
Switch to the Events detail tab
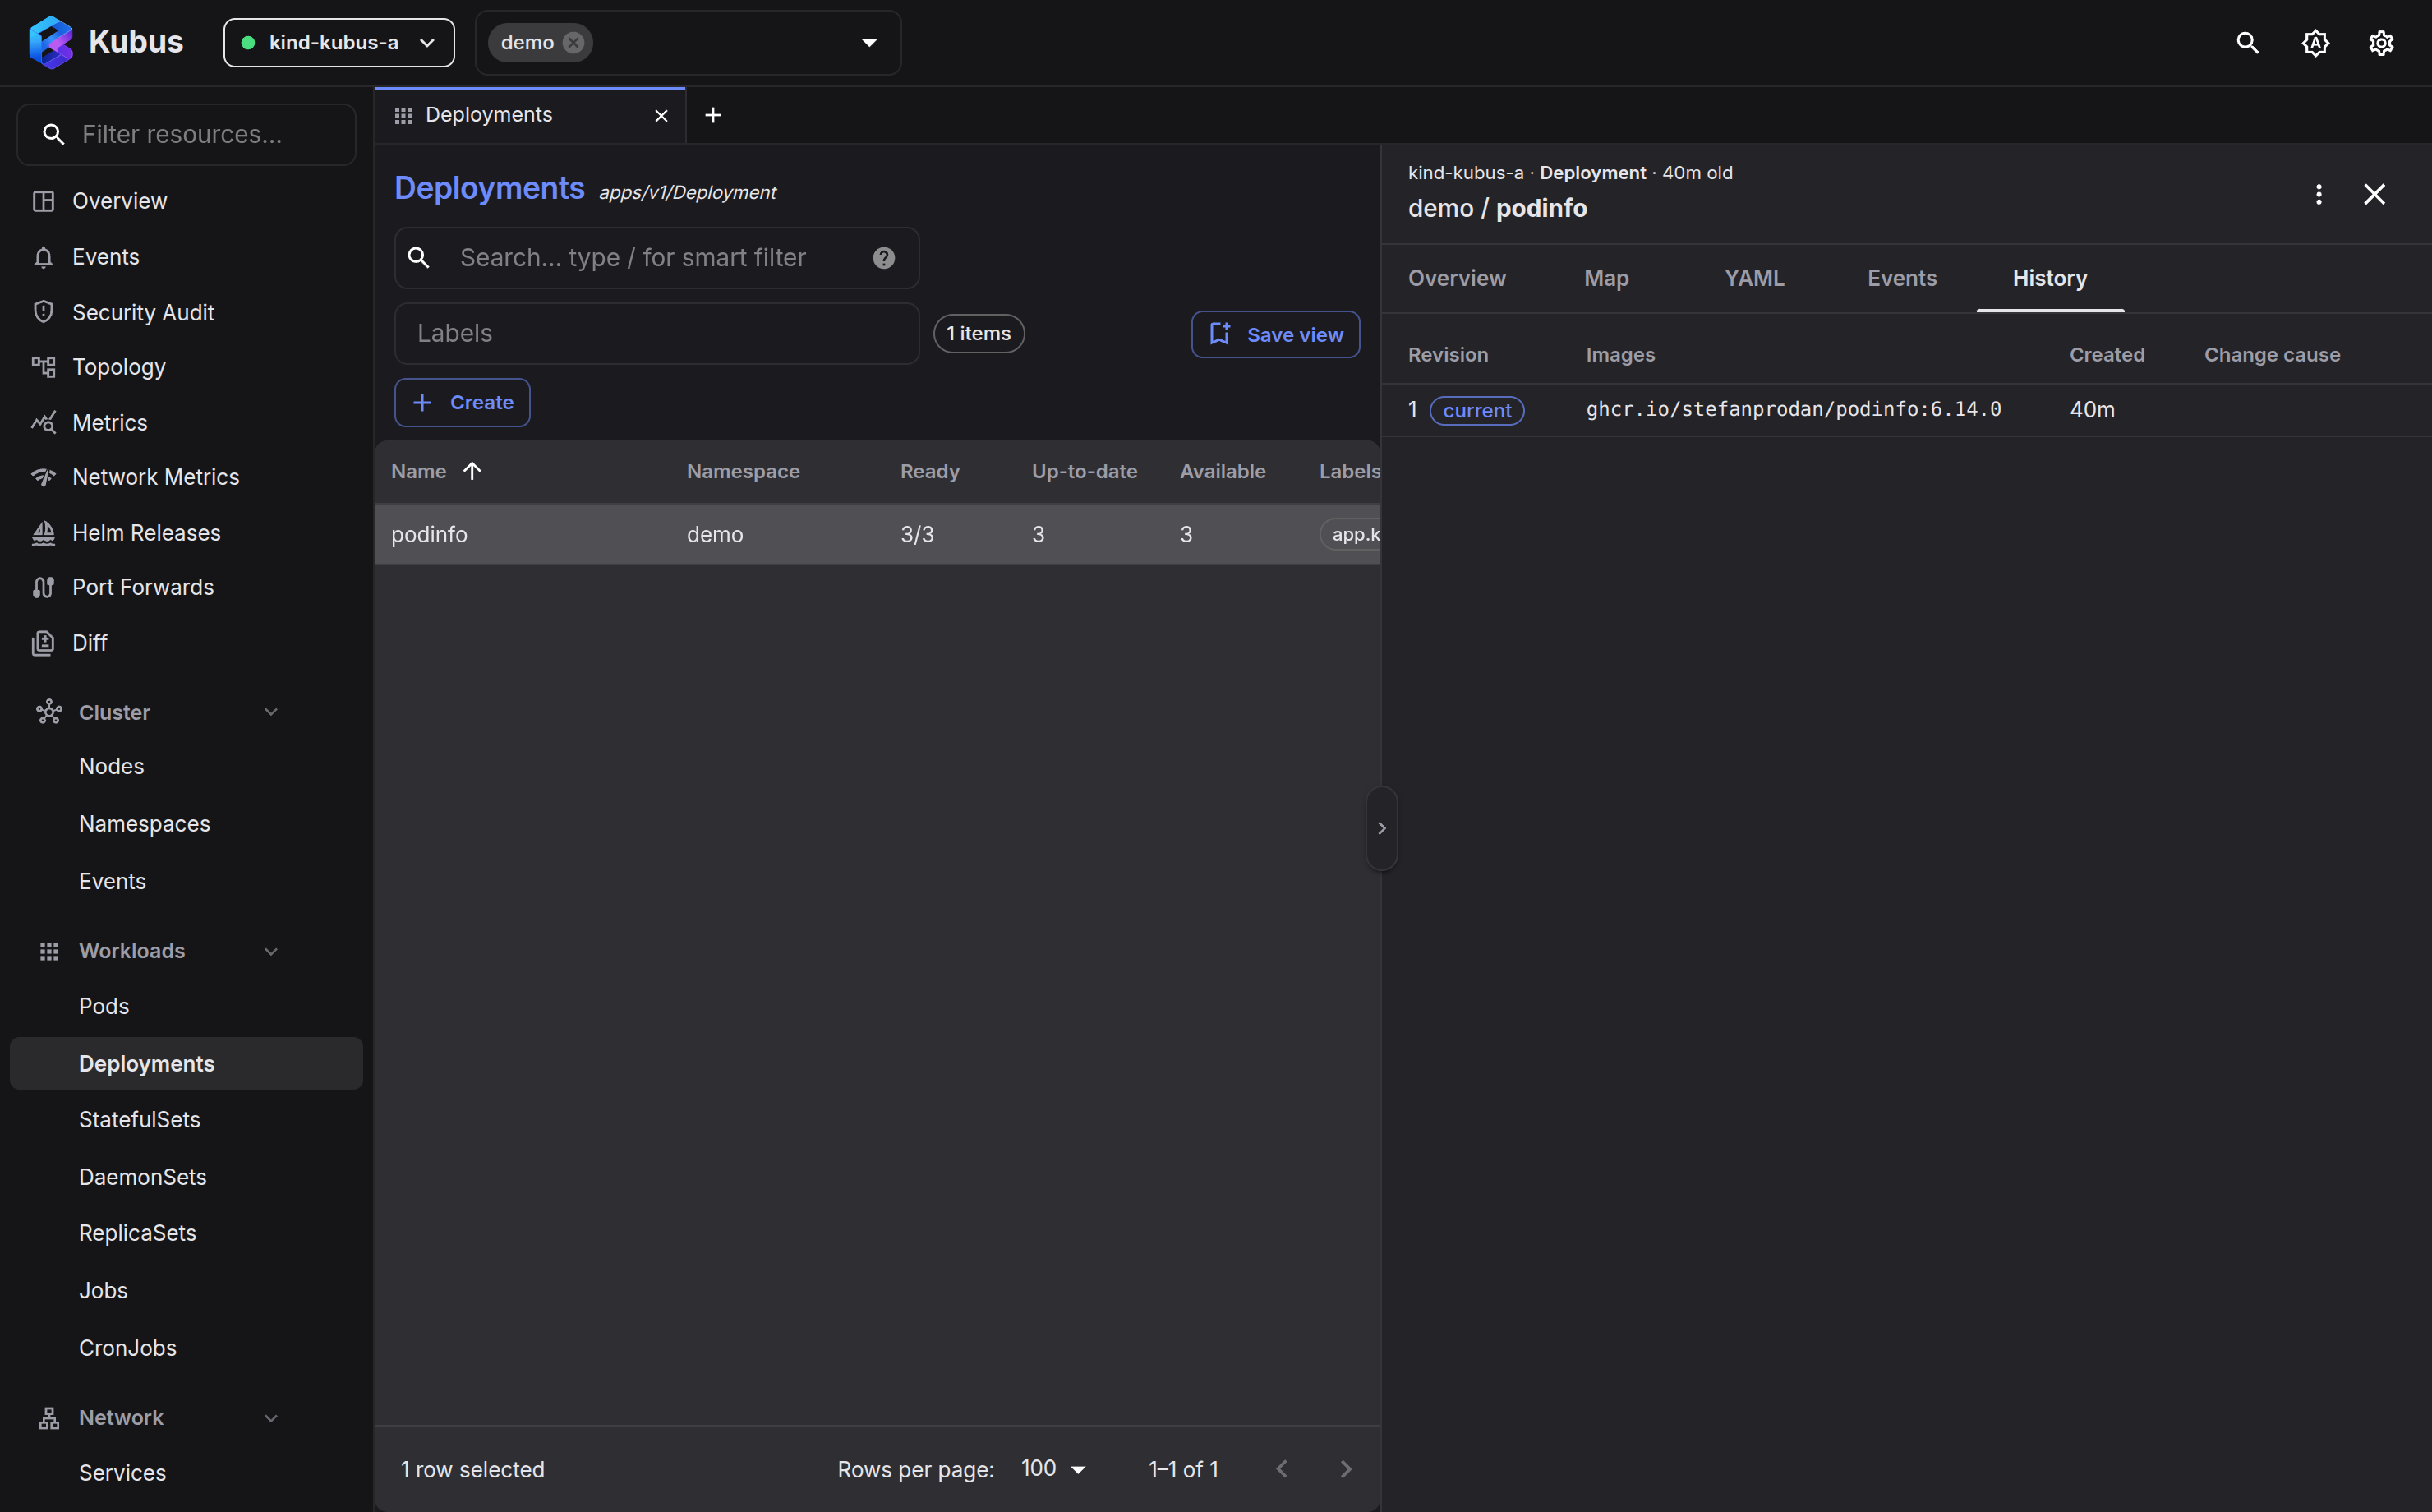[x=1901, y=278]
